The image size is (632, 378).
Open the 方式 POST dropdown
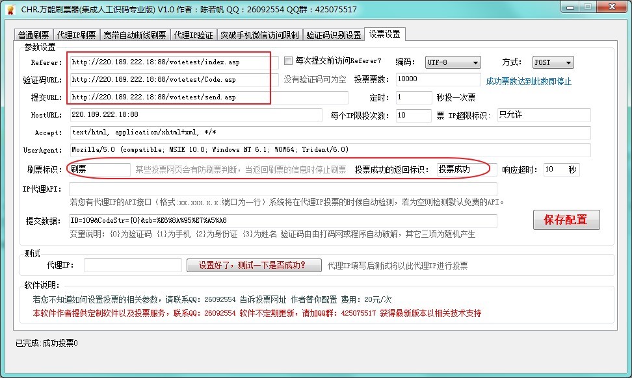pyautogui.click(x=553, y=62)
